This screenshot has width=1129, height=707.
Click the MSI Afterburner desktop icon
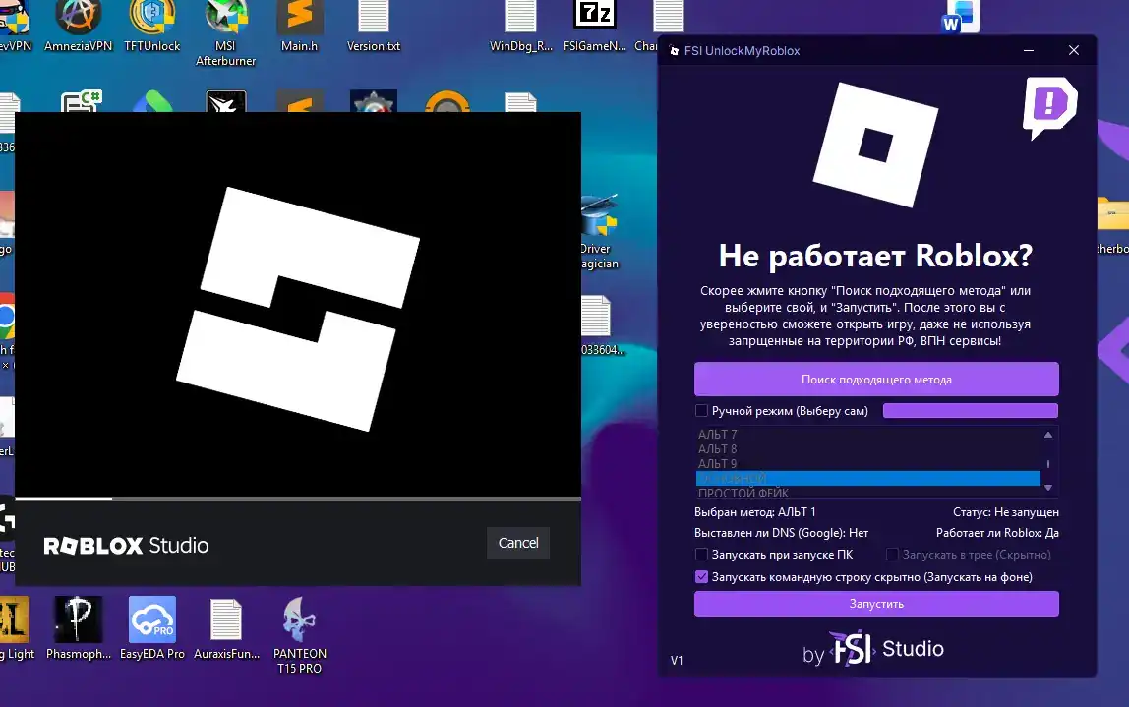(x=225, y=32)
